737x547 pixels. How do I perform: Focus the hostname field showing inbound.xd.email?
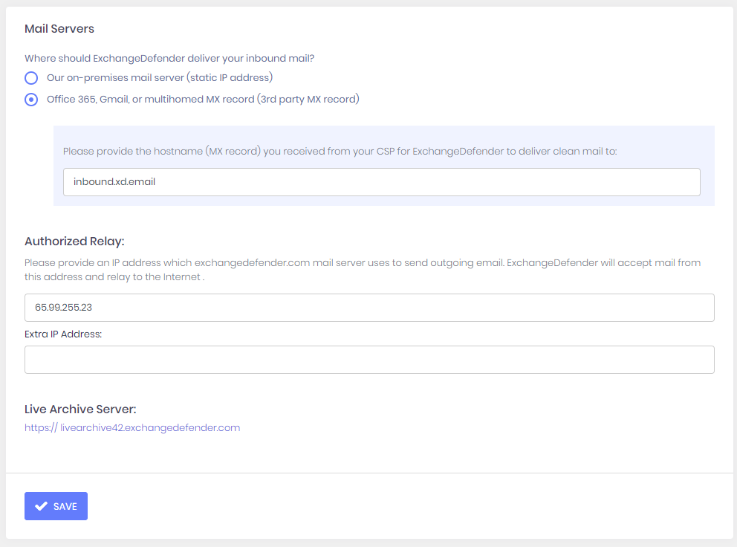pos(382,181)
